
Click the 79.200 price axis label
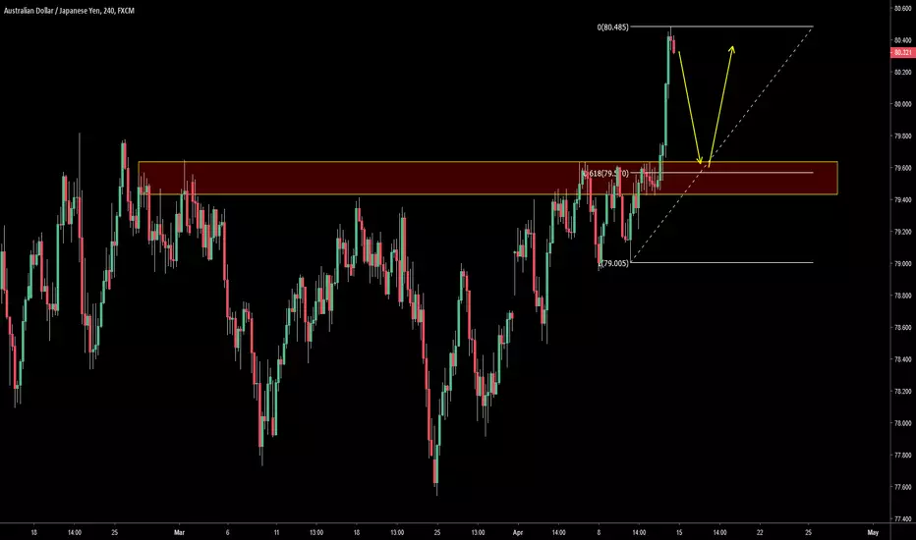[x=902, y=232]
